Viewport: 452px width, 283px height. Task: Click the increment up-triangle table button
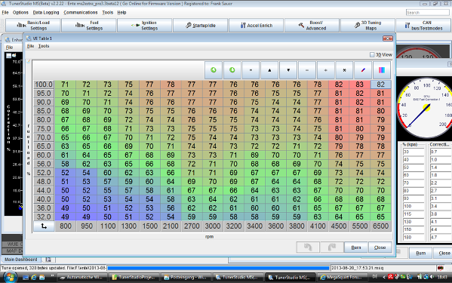coord(269,70)
